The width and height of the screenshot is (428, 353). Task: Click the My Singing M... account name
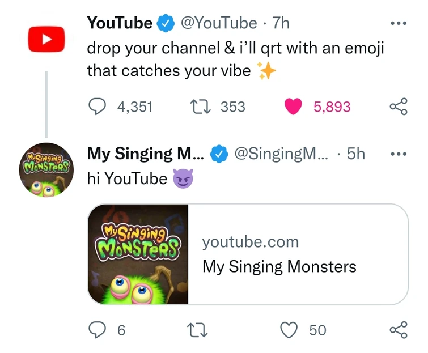[x=145, y=154]
